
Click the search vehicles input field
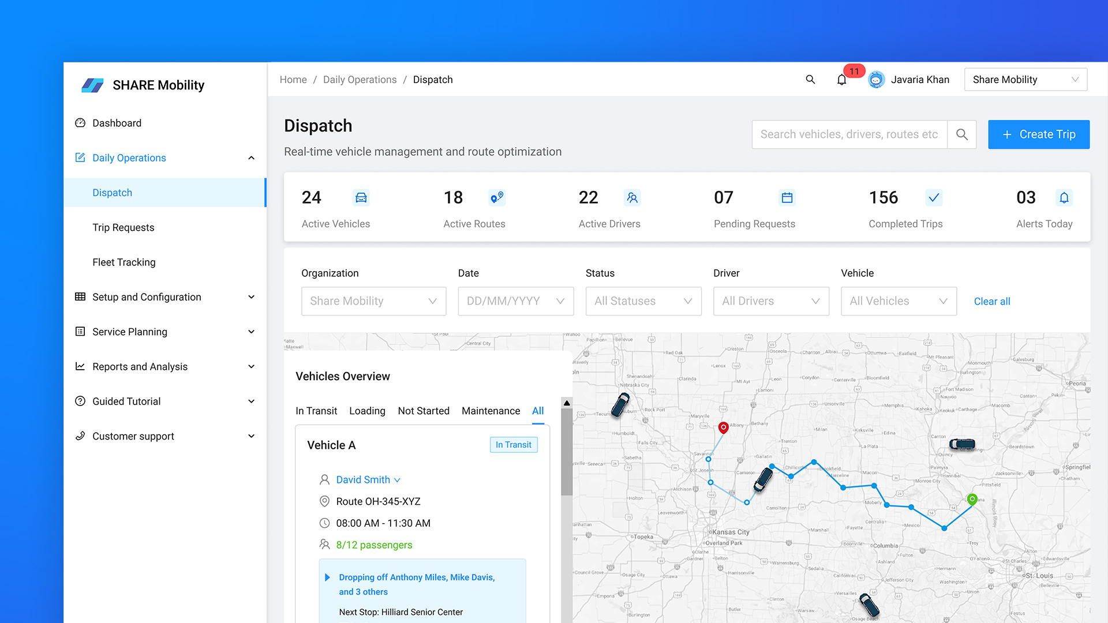point(849,134)
